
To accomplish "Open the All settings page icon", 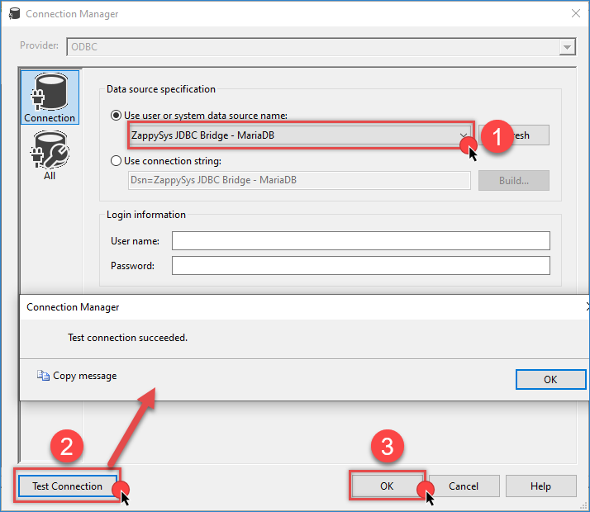I will tap(50, 154).
